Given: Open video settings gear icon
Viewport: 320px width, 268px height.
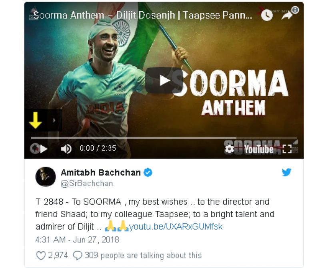Looking at the screenshot, I should [x=229, y=149].
